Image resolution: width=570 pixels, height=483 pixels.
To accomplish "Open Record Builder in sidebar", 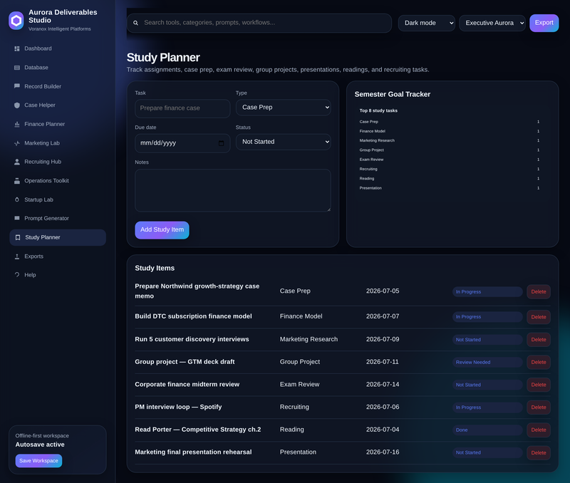I will point(58,86).
